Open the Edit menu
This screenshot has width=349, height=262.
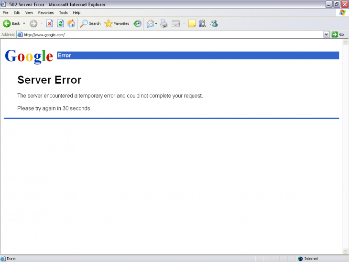[x=17, y=13]
